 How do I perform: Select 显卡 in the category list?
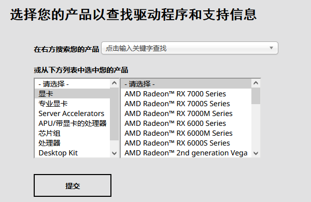(72, 94)
